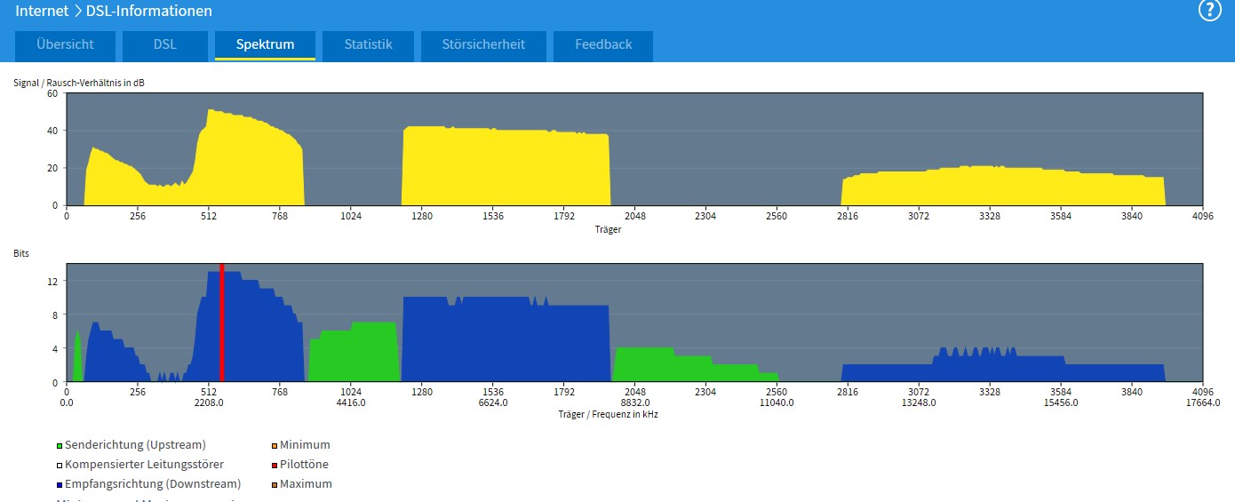Click the white Kompensierter Leitungsstörer legend swatch
Screen dimensions: 1235x502
(60, 465)
